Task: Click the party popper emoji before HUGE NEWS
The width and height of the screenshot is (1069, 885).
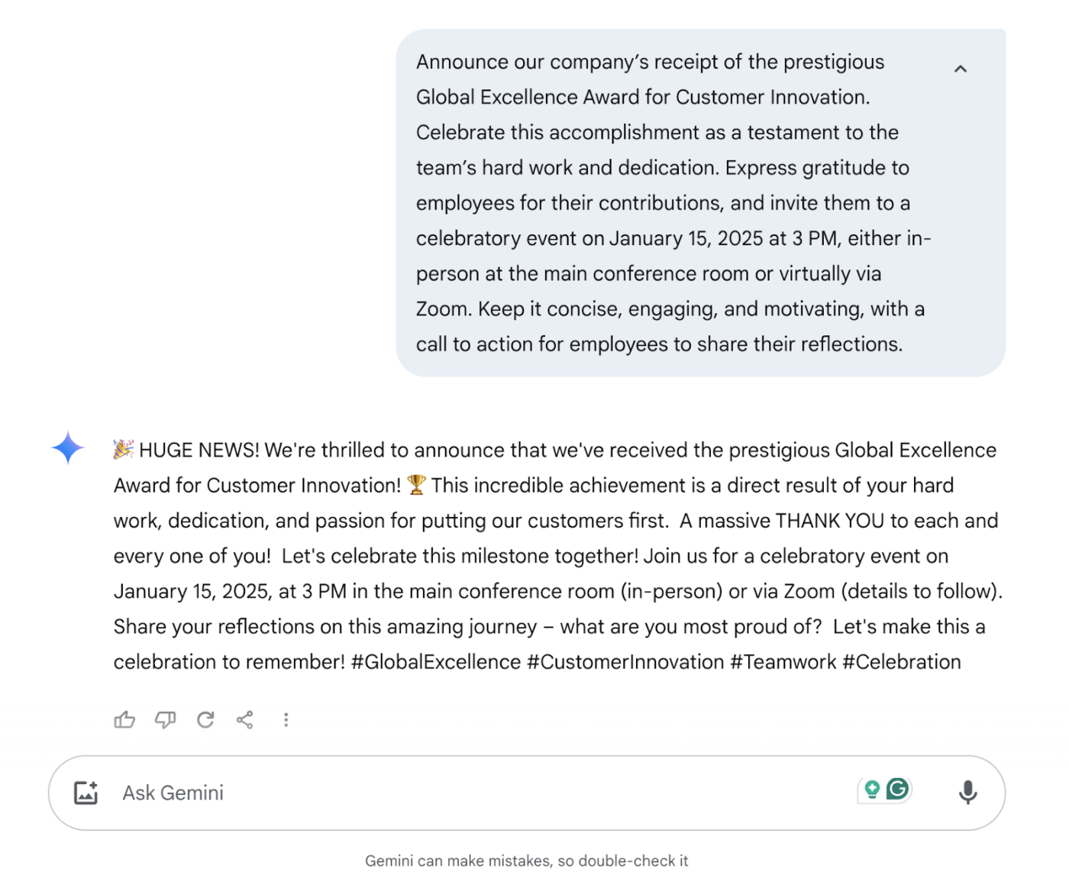Action: click(x=124, y=449)
